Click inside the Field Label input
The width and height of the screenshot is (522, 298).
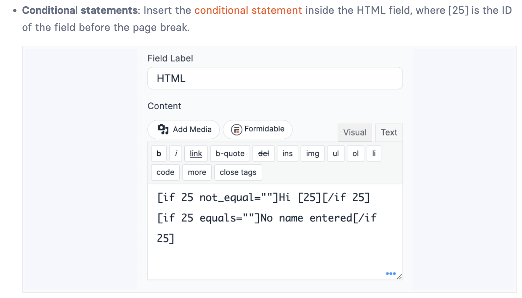(275, 78)
